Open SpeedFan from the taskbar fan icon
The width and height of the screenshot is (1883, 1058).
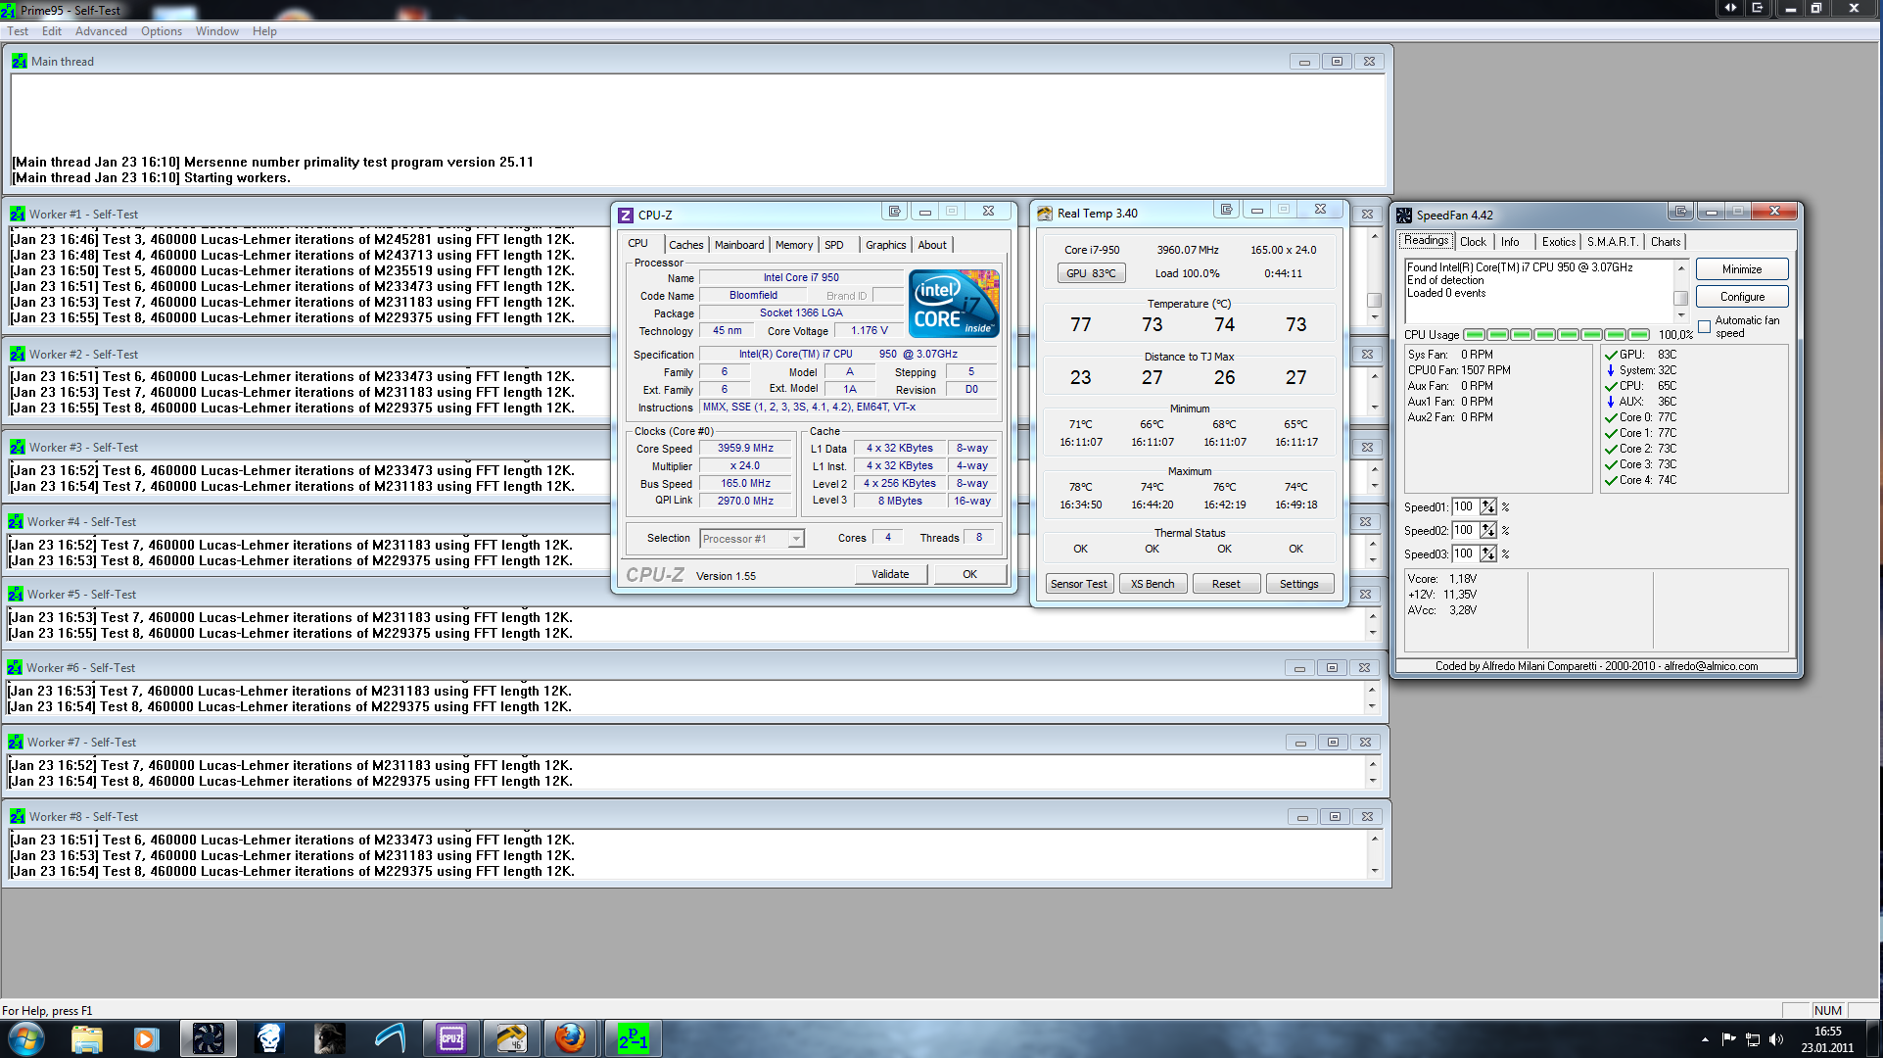coord(208,1038)
